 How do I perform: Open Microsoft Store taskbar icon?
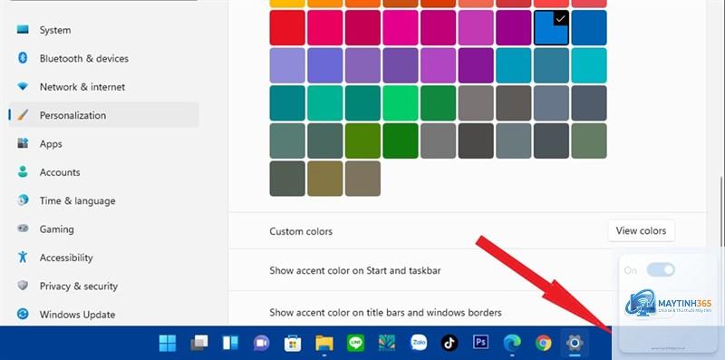(x=293, y=343)
